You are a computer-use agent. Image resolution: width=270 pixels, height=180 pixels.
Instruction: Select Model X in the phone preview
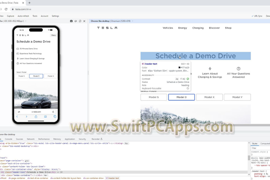51,76
